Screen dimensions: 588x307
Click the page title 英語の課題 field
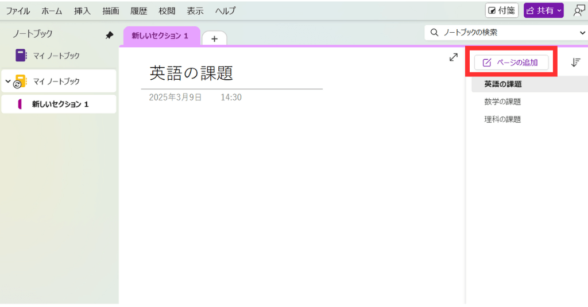click(x=191, y=73)
